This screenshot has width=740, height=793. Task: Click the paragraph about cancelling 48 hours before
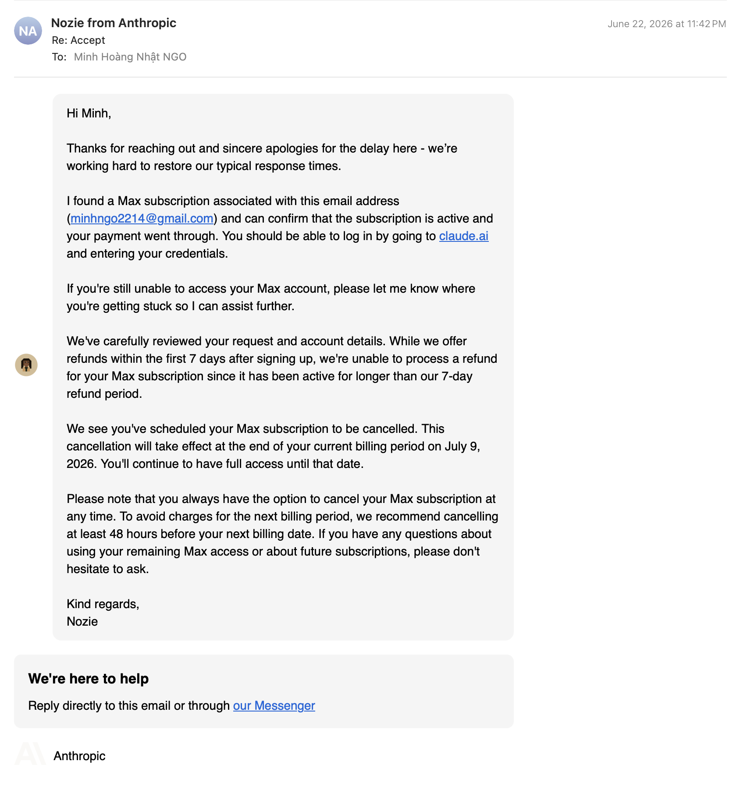coord(282,534)
